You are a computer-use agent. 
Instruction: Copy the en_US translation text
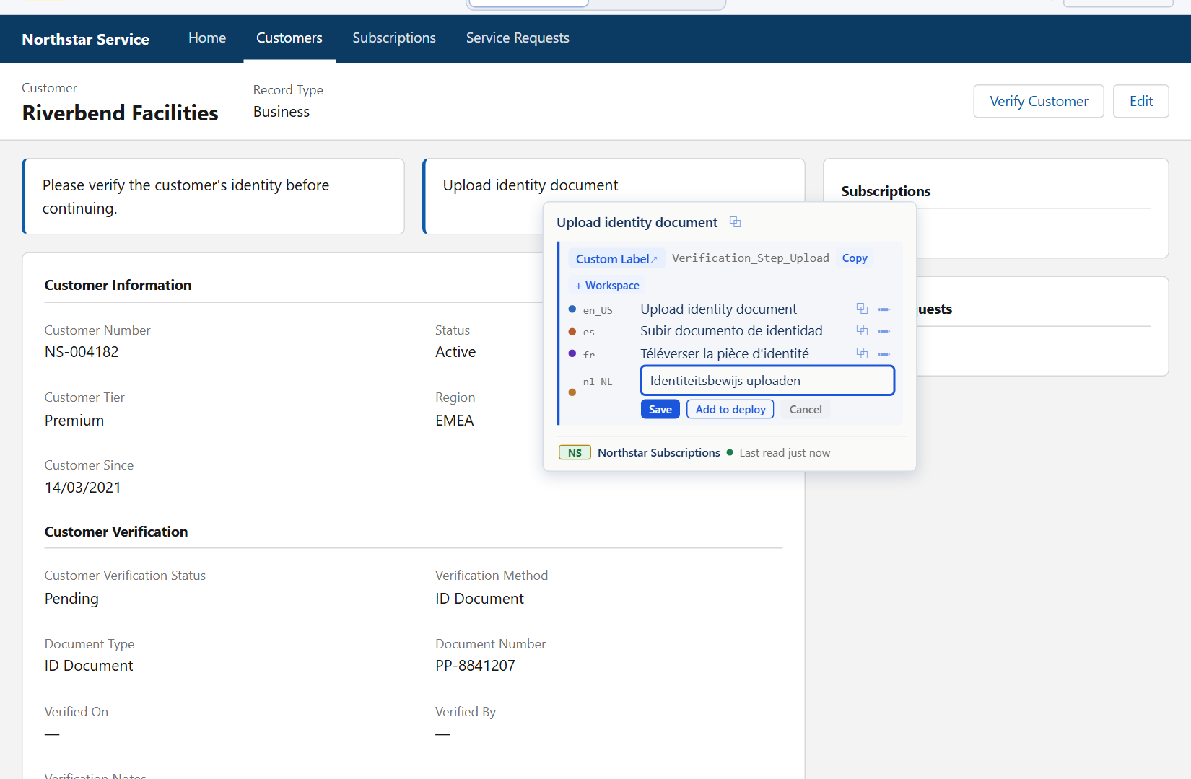click(x=862, y=309)
